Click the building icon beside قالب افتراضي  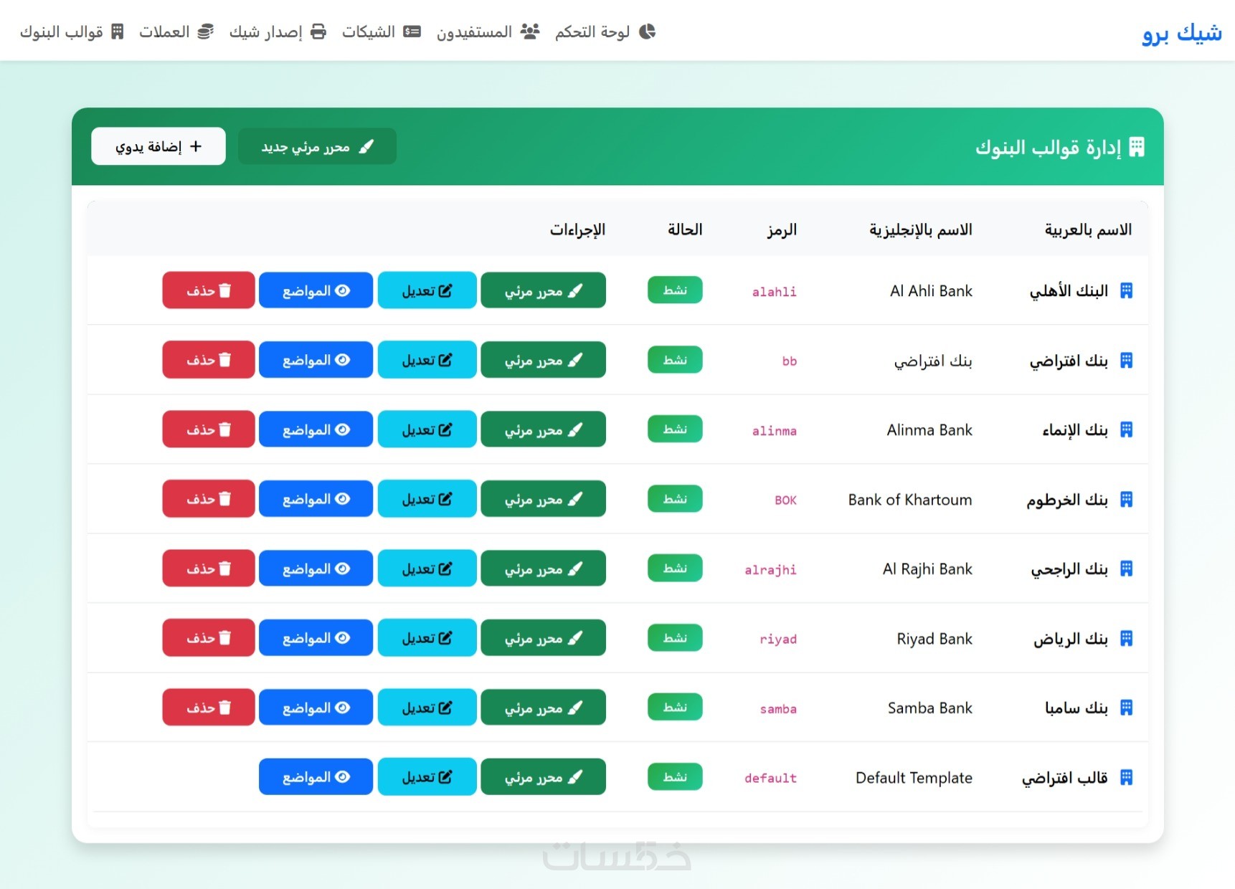1126,777
